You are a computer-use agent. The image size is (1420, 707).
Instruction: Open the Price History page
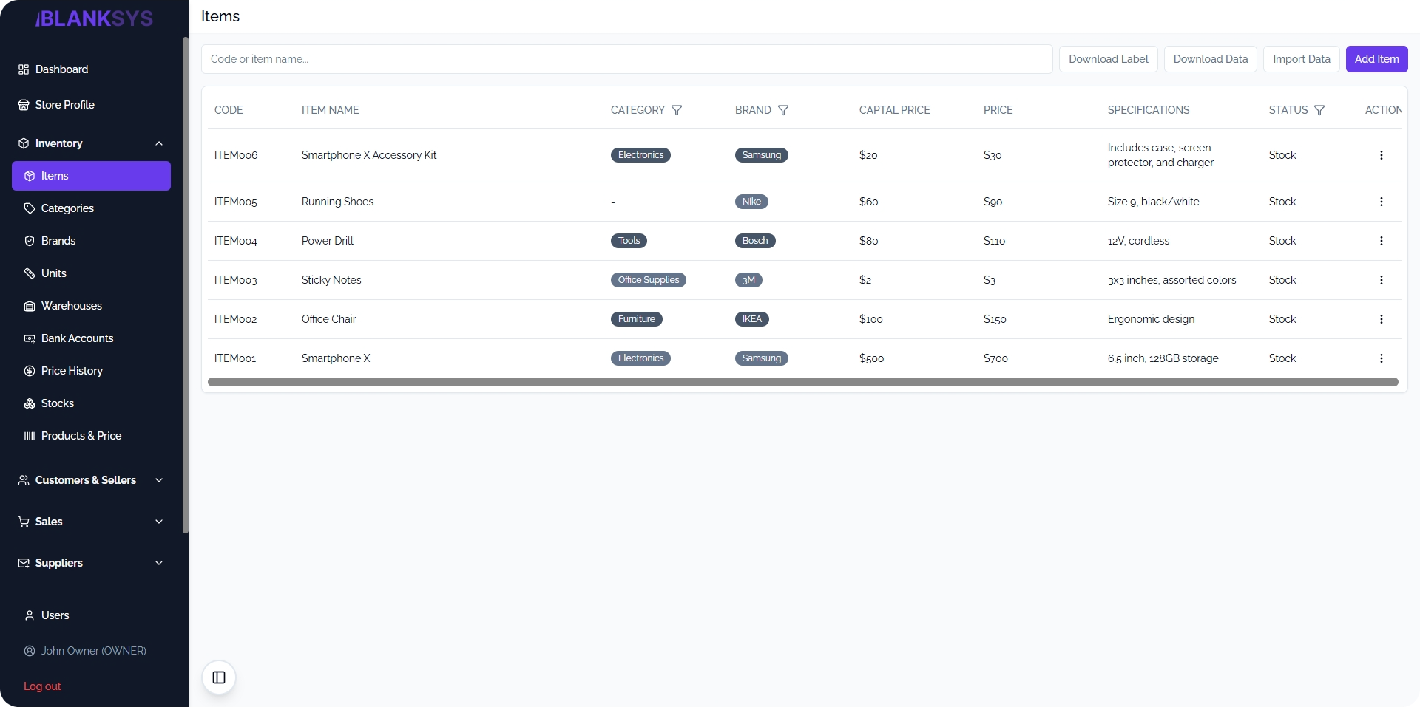pos(71,371)
